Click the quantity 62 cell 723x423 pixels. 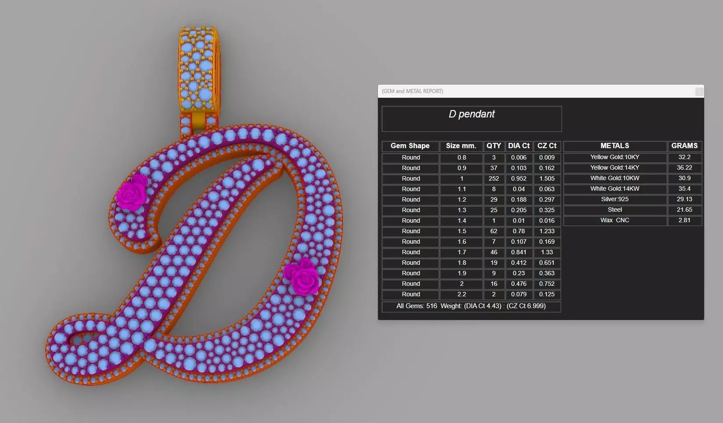pyautogui.click(x=494, y=231)
